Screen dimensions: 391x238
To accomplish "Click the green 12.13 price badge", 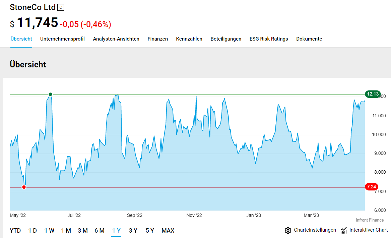I will pyautogui.click(x=373, y=94).
